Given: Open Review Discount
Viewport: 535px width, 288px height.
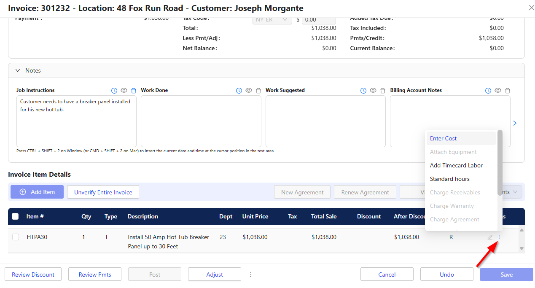Looking at the screenshot, I should [33, 275].
